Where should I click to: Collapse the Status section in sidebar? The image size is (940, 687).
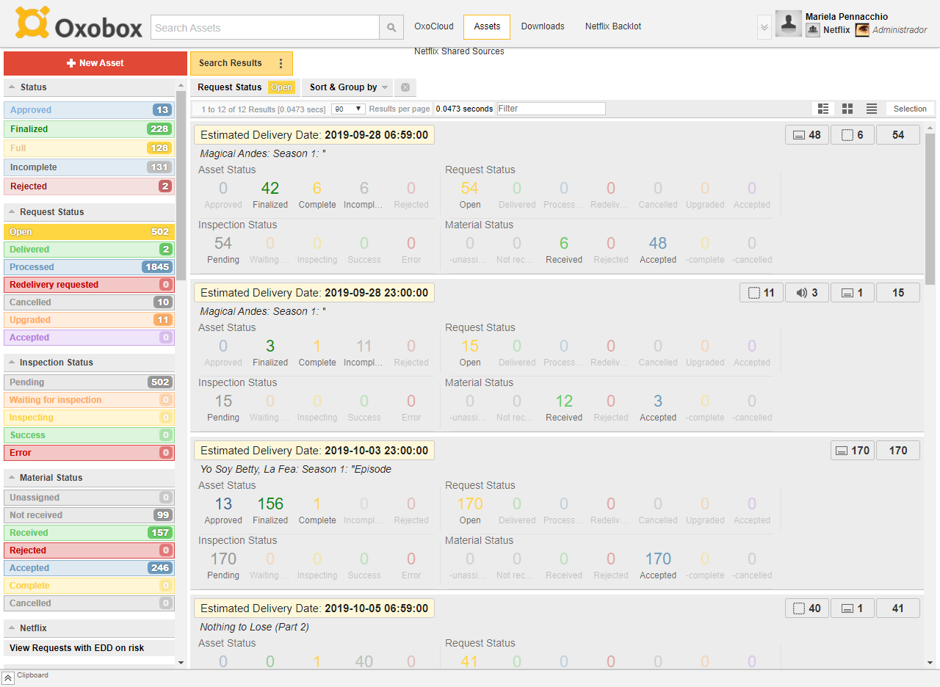tap(89, 87)
